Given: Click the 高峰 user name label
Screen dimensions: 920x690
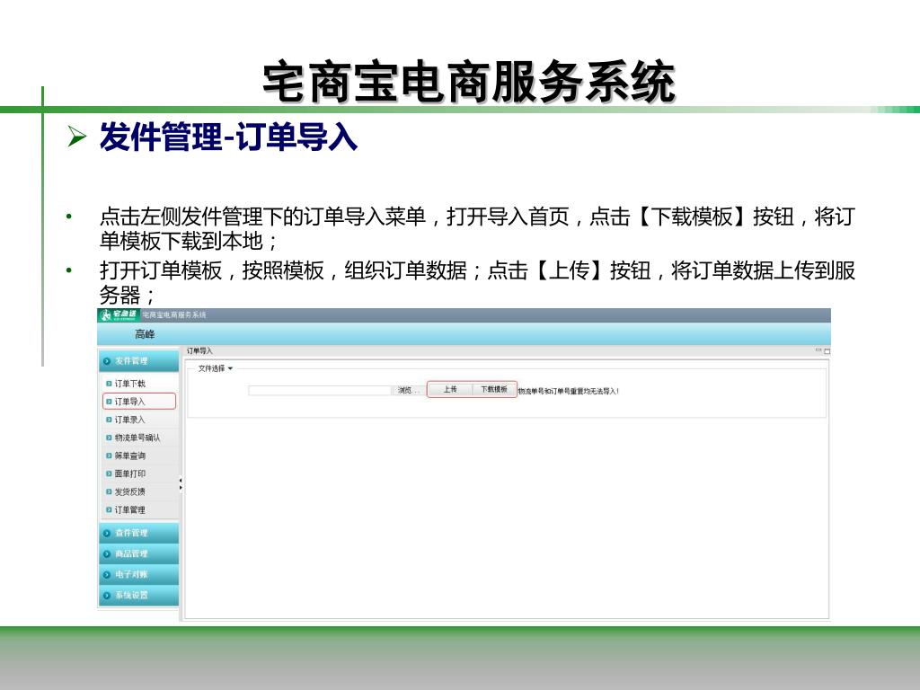Looking at the screenshot, I should (x=145, y=334).
